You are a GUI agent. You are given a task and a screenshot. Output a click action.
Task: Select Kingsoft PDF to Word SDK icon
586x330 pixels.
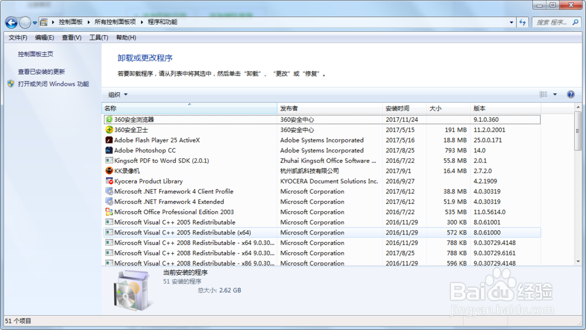(109, 161)
